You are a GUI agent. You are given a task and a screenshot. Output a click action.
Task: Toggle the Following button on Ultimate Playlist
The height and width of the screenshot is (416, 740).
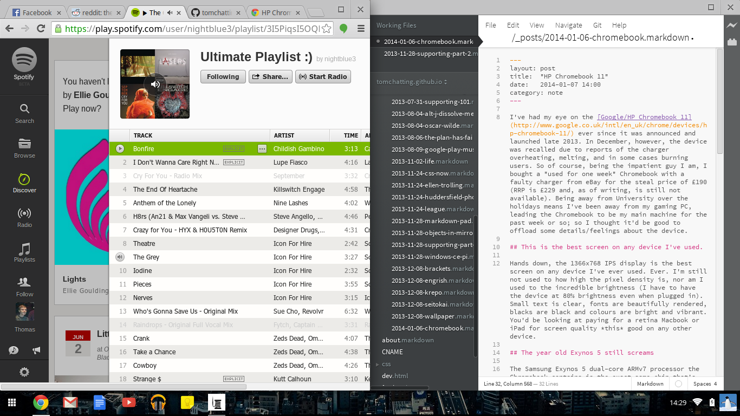click(x=223, y=77)
